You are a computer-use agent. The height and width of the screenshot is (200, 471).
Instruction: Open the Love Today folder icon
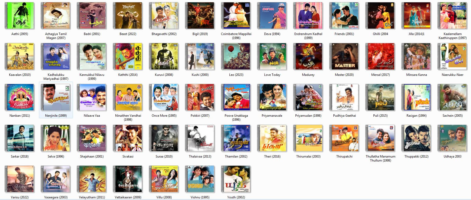(272, 57)
